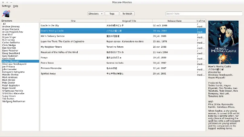The height and width of the screenshot is (137, 244).
Task: Click release date 20 juil. 2001
Action: click(160, 74)
